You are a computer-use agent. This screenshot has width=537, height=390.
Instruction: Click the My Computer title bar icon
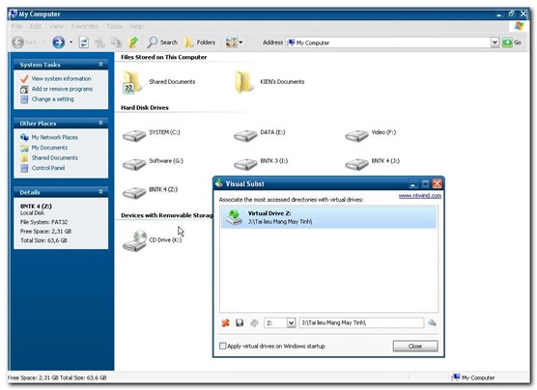[13, 14]
